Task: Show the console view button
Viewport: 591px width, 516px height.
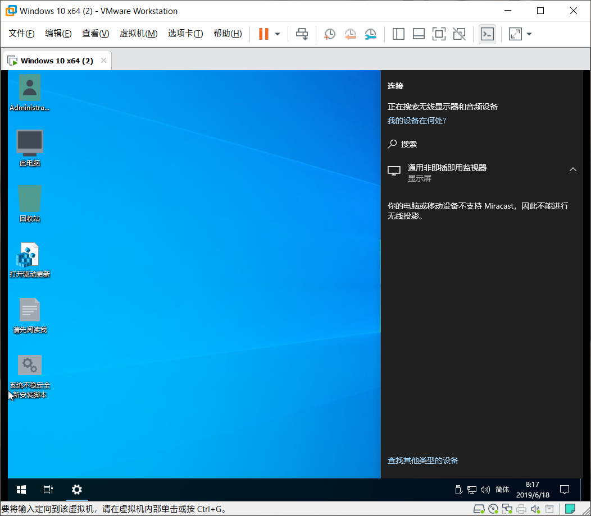Action: click(487, 34)
